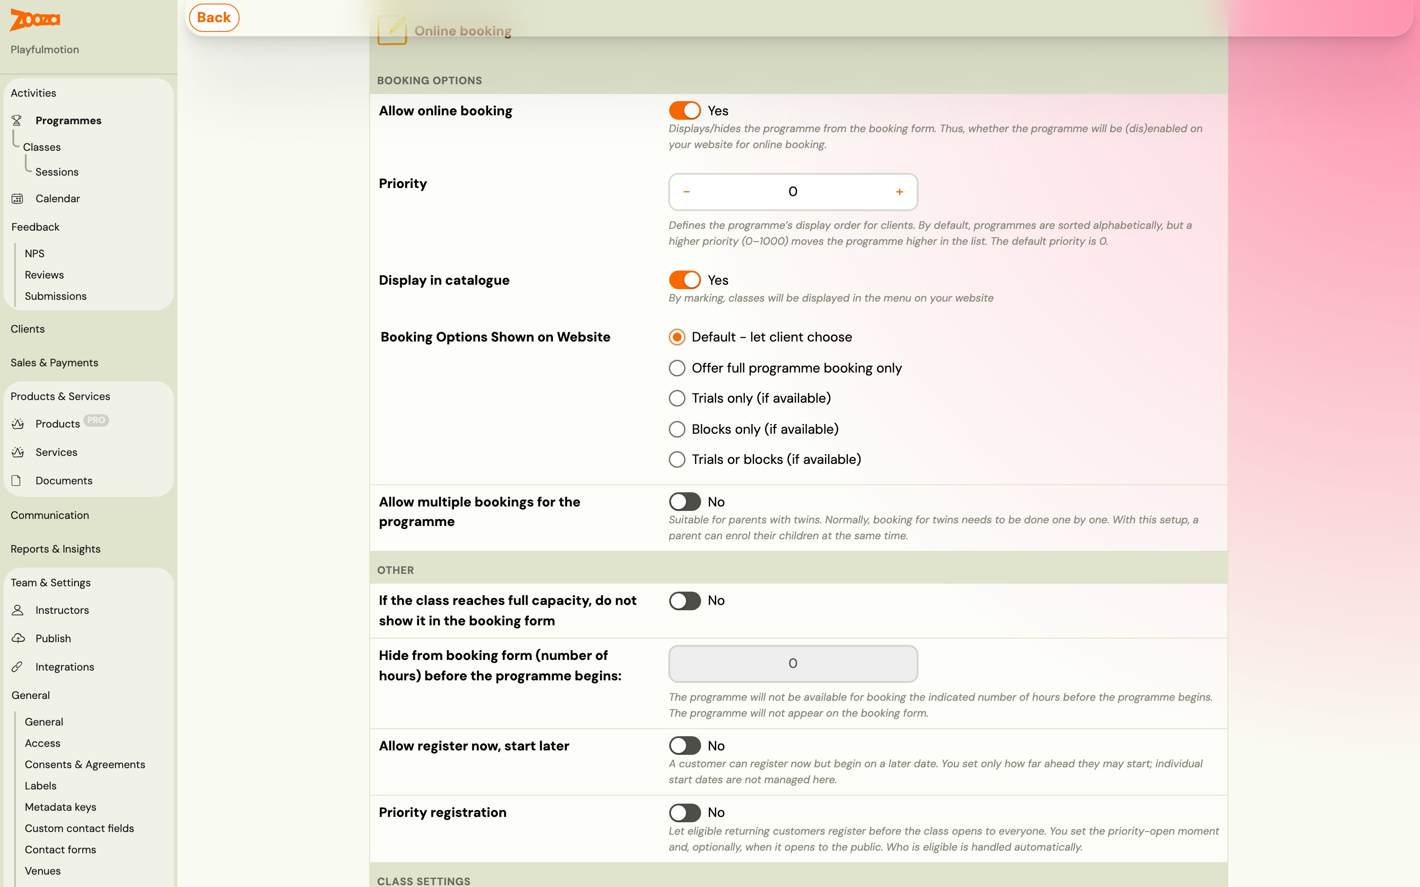
Task: Expand the Clients sidebar section
Action: tap(28, 329)
